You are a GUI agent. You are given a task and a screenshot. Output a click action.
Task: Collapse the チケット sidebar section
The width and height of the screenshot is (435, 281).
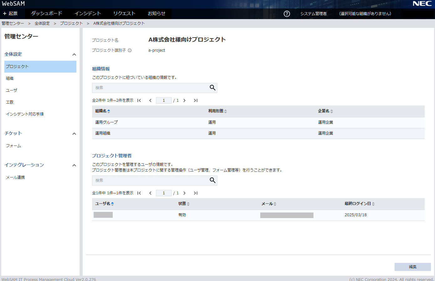74,134
